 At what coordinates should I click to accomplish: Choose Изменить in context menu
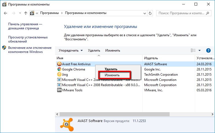(112, 75)
